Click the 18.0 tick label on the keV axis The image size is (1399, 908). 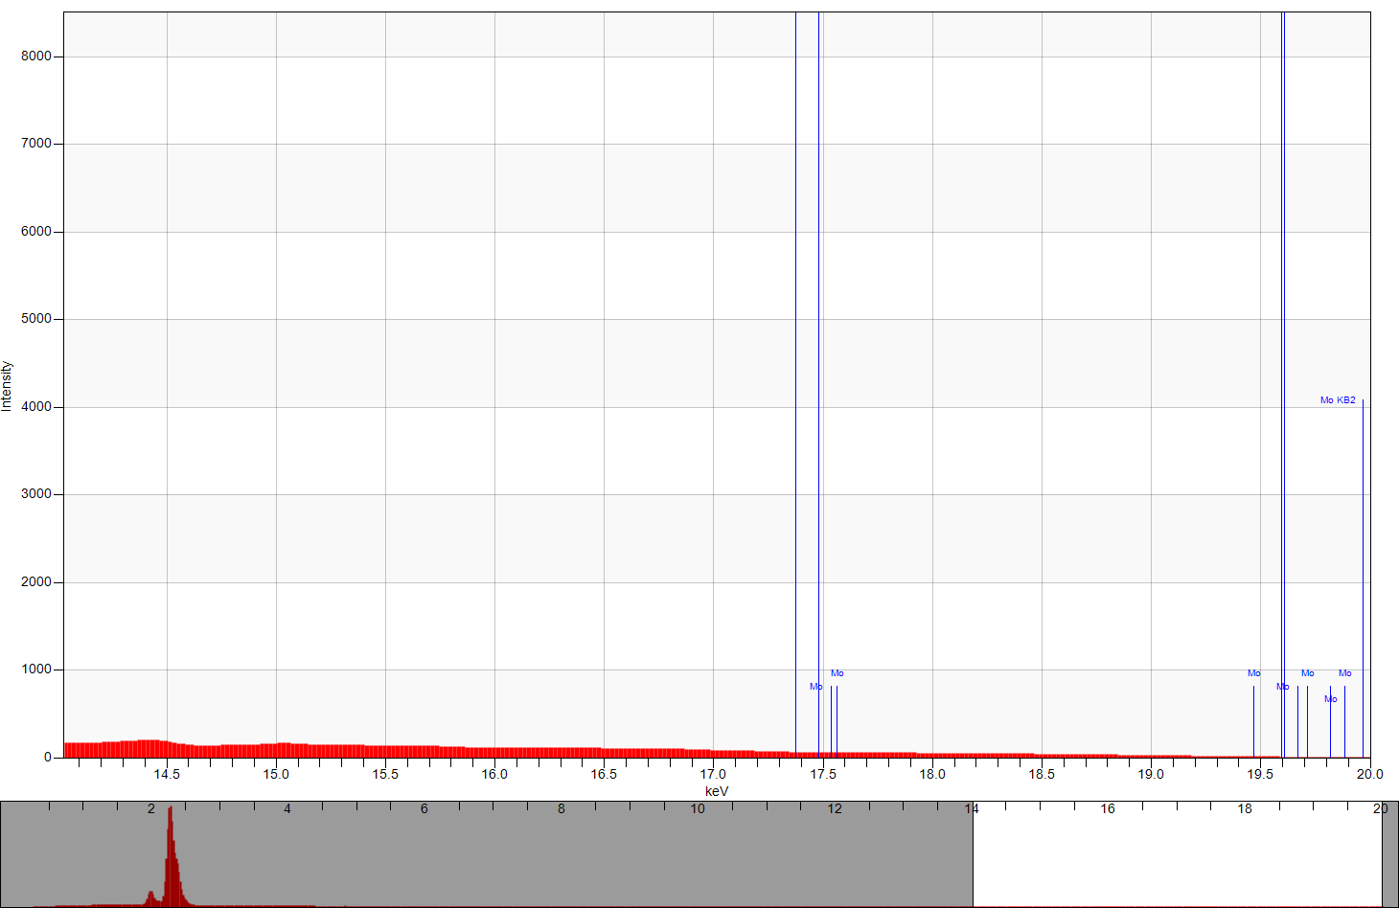[931, 774]
